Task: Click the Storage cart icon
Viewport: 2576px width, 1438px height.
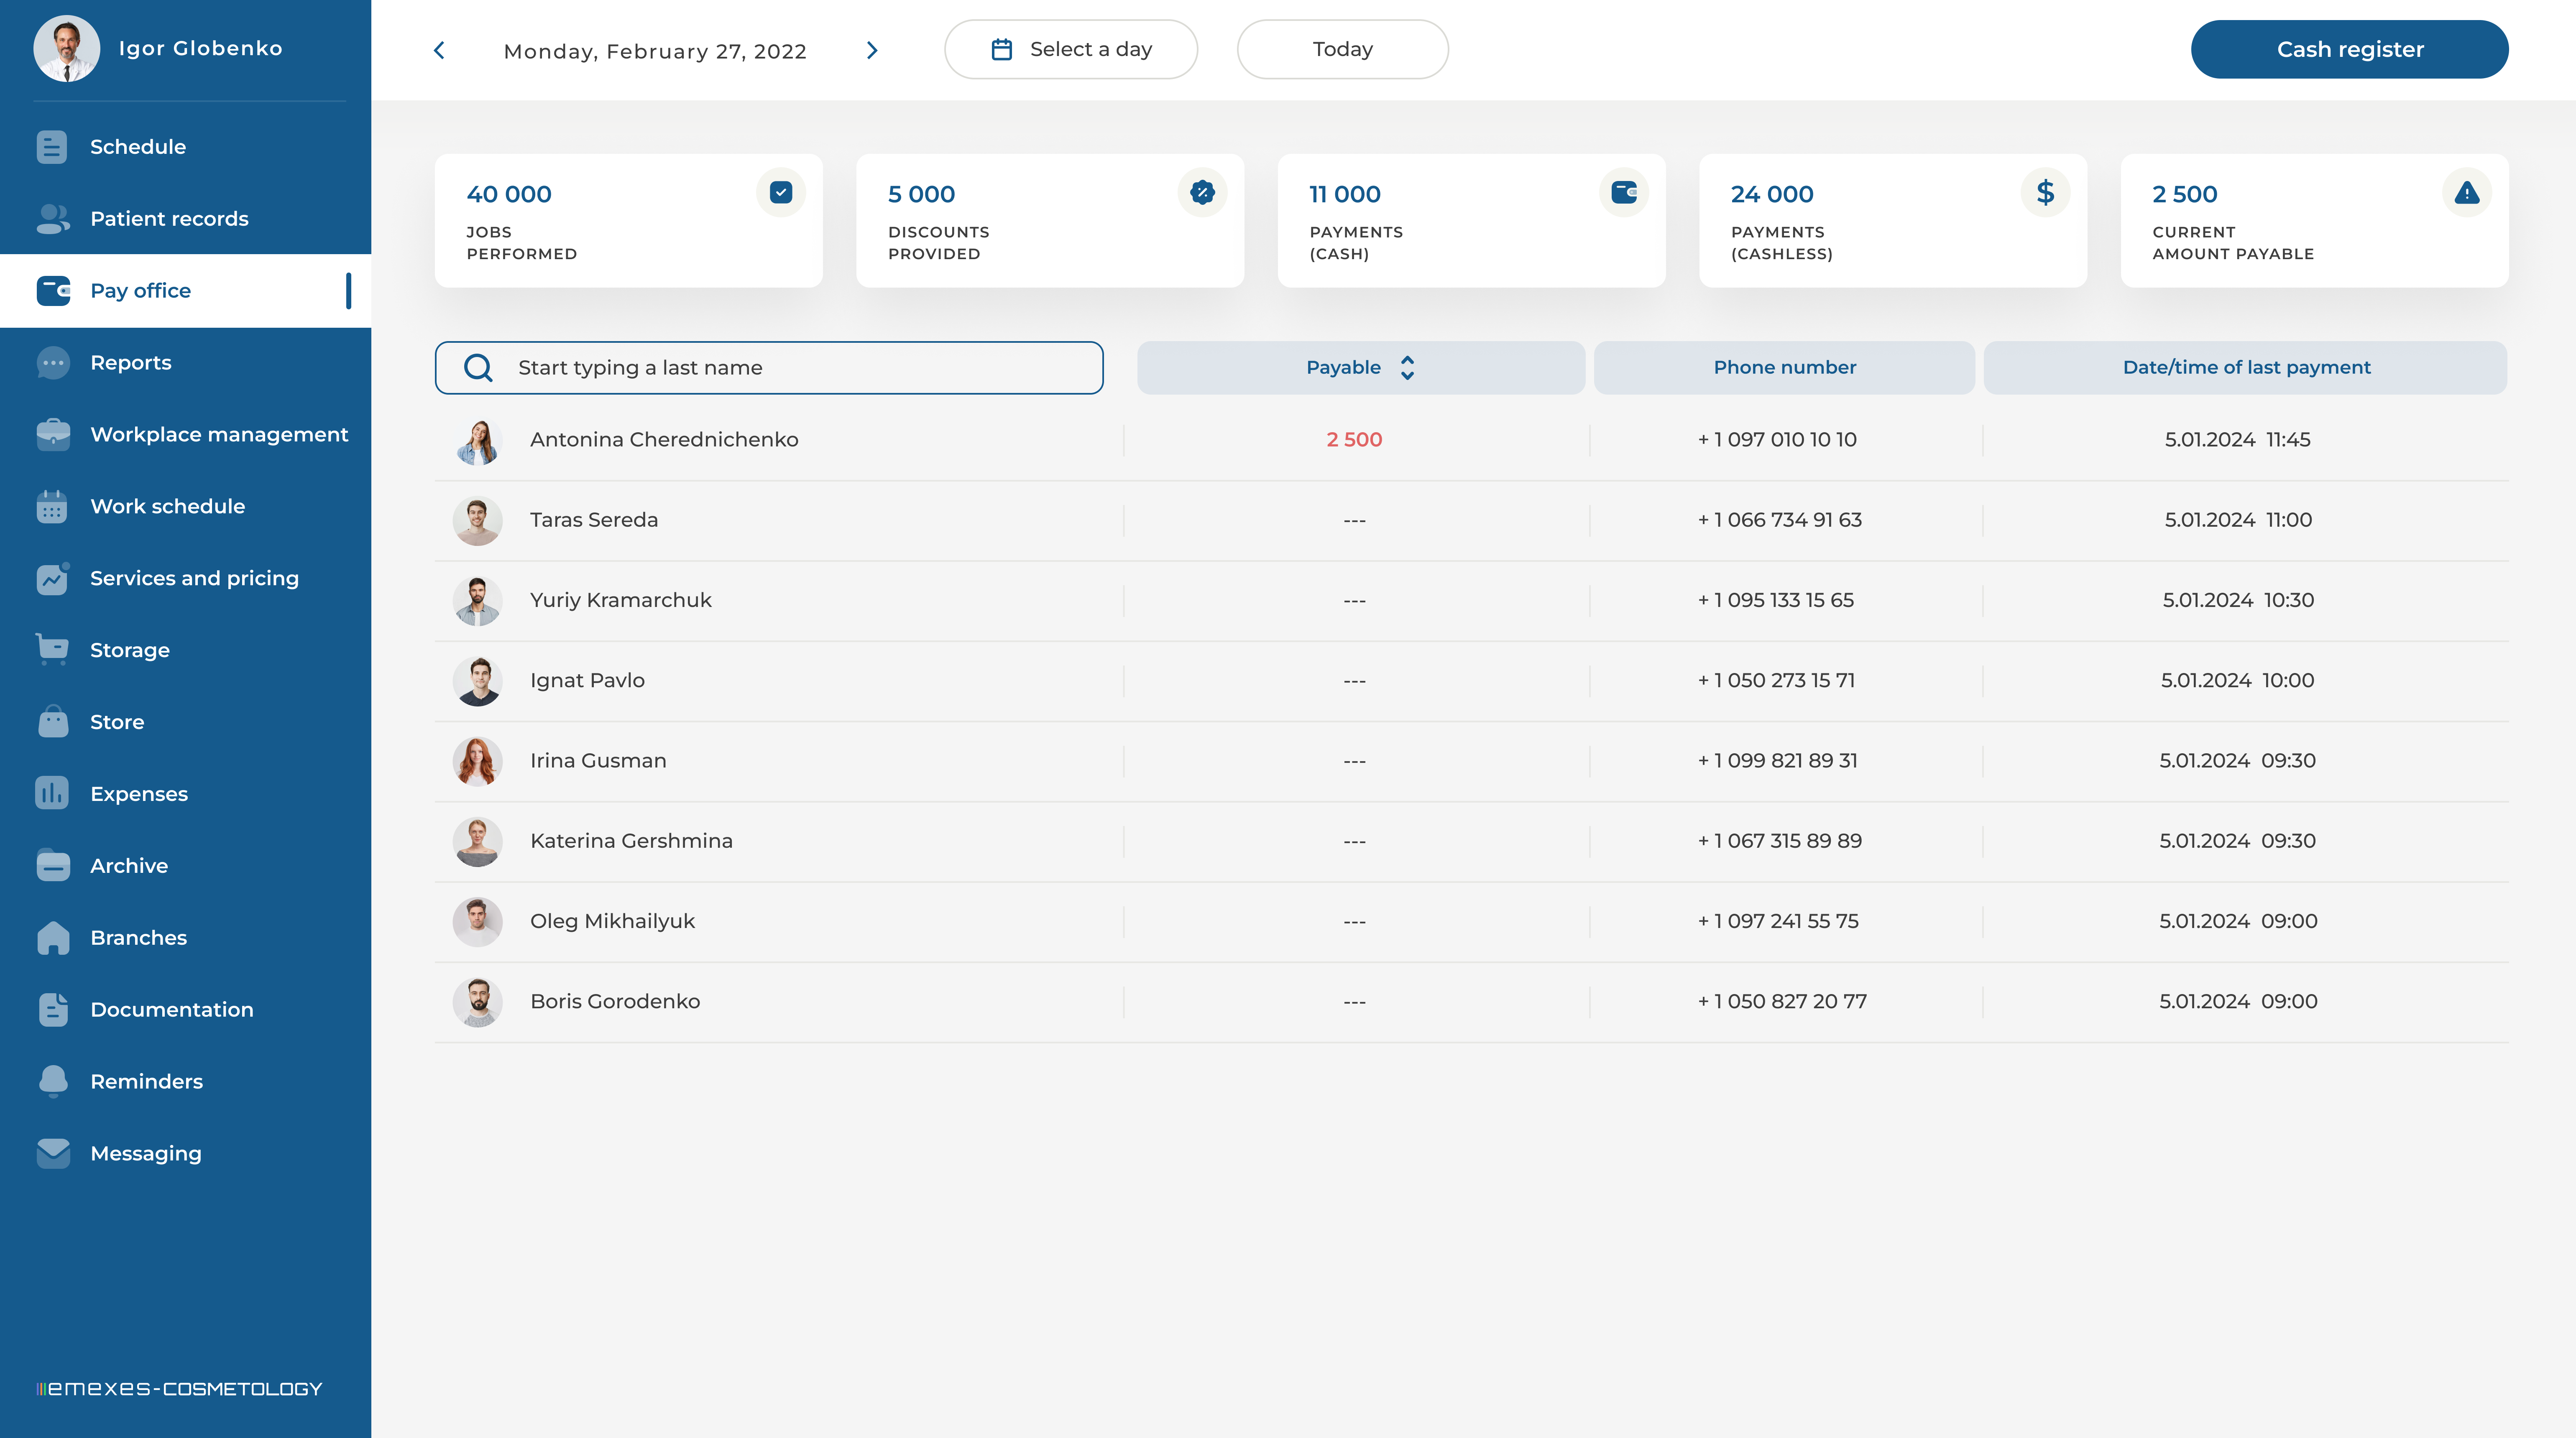Action: tap(52, 650)
